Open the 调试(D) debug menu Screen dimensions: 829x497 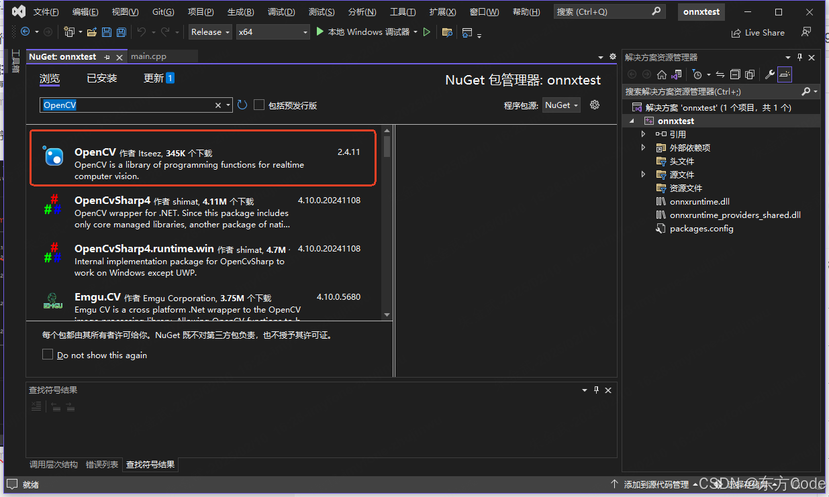click(281, 12)
